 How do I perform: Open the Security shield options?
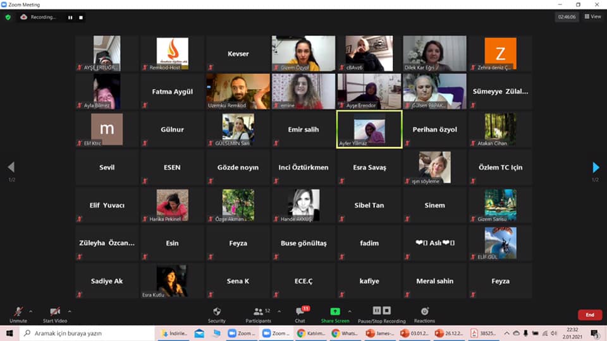coord(217,314)
